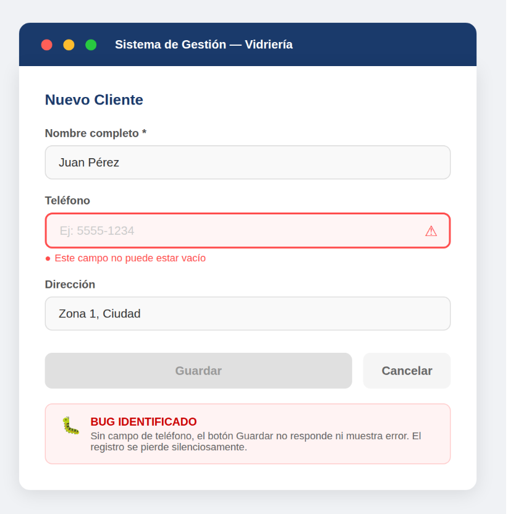Screen dimensions: 508x514
Task: Click the window title Sistema de Gestión — Vidriería
Action: pos(205,45)
